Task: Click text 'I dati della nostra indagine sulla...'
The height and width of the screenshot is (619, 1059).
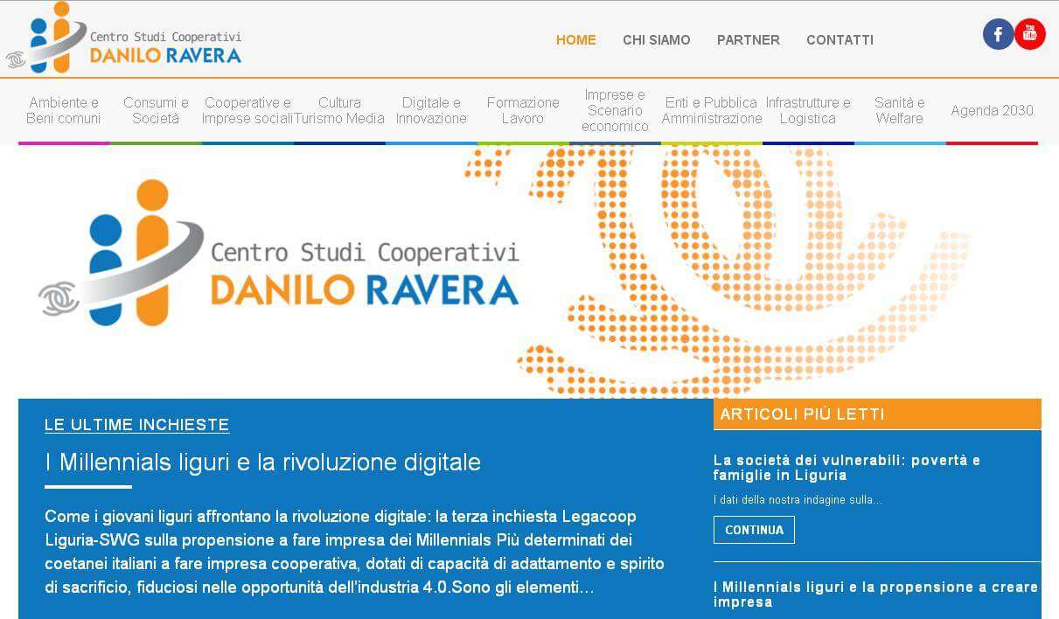Action: (798, 500)
